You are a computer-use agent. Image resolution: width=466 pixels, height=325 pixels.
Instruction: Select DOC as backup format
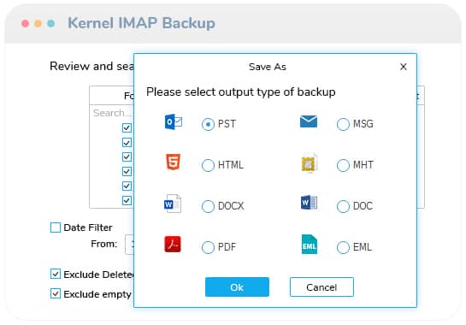pos(343,206)
